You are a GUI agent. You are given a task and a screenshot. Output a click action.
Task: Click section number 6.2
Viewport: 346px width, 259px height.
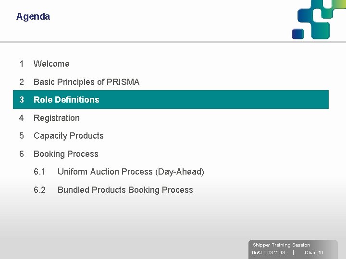coord(39,190)
